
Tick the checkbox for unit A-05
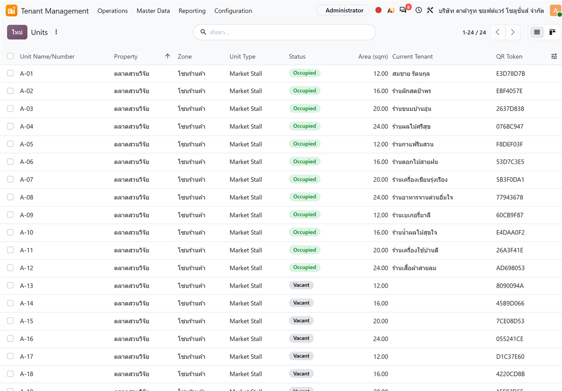click(10, 144)
